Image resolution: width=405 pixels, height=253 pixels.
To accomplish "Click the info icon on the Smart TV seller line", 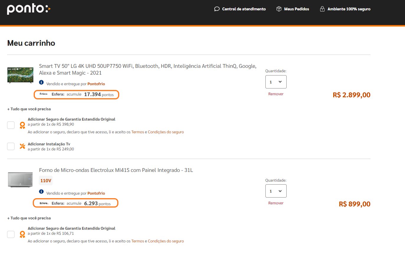I will point(41,82).
